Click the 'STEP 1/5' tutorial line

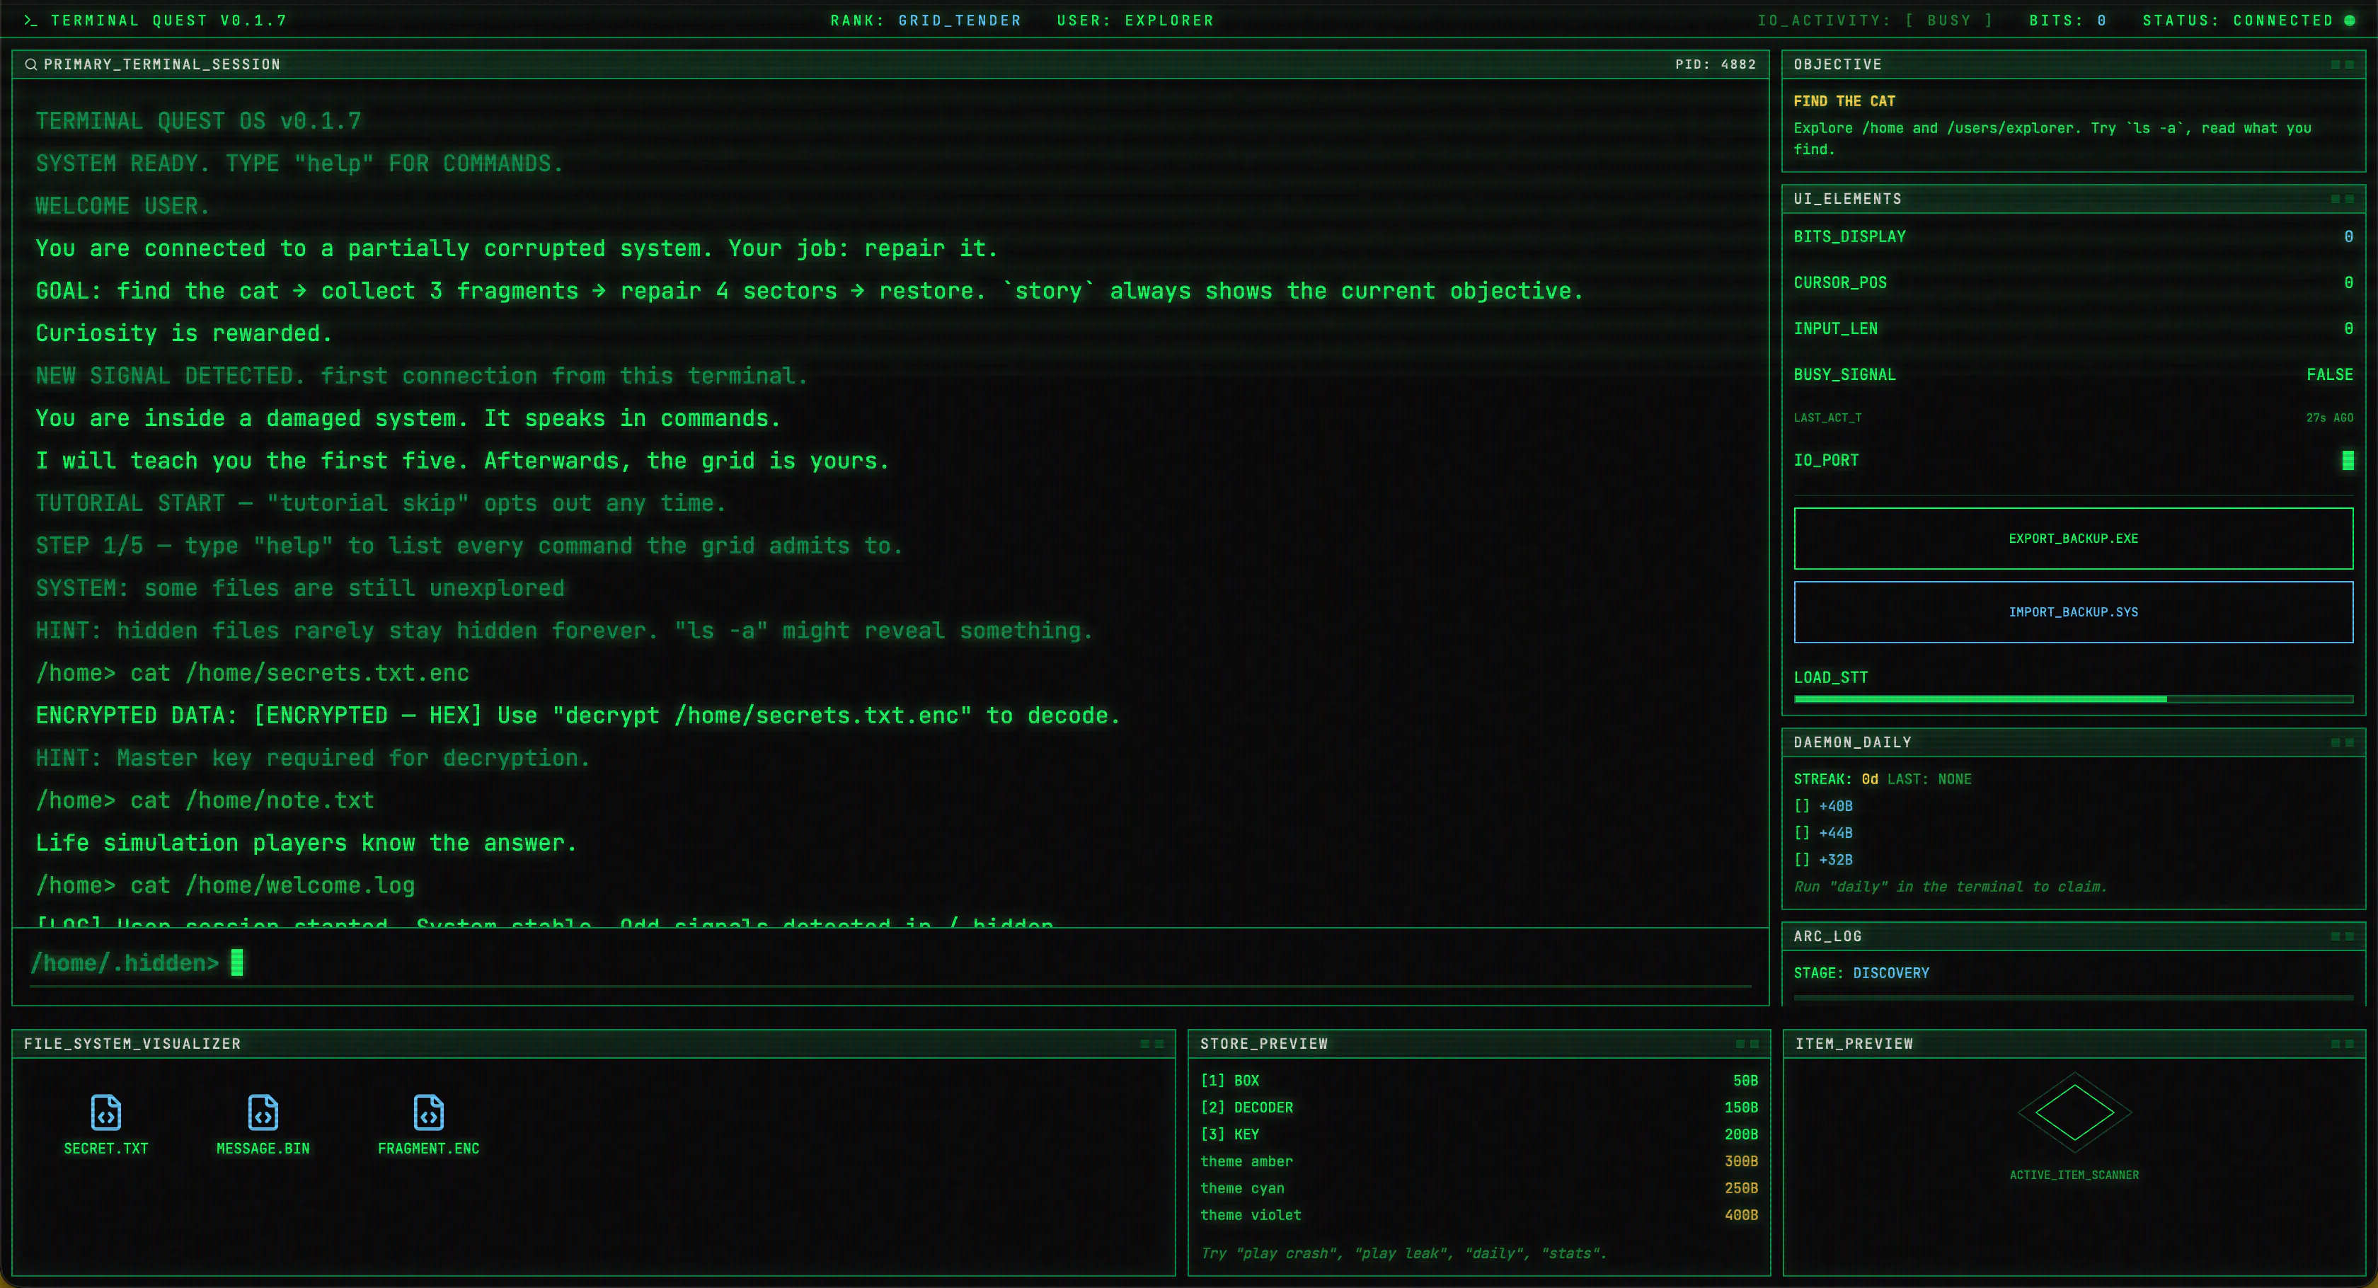pos(469,546)
